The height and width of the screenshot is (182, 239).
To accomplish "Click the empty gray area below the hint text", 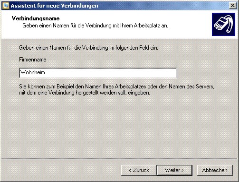I will pyautogui.click(x=120, y=126).
